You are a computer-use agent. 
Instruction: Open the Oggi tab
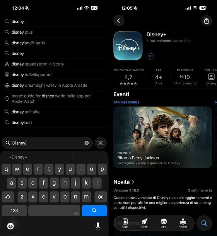pyautogui.click(x=125, y=223)
